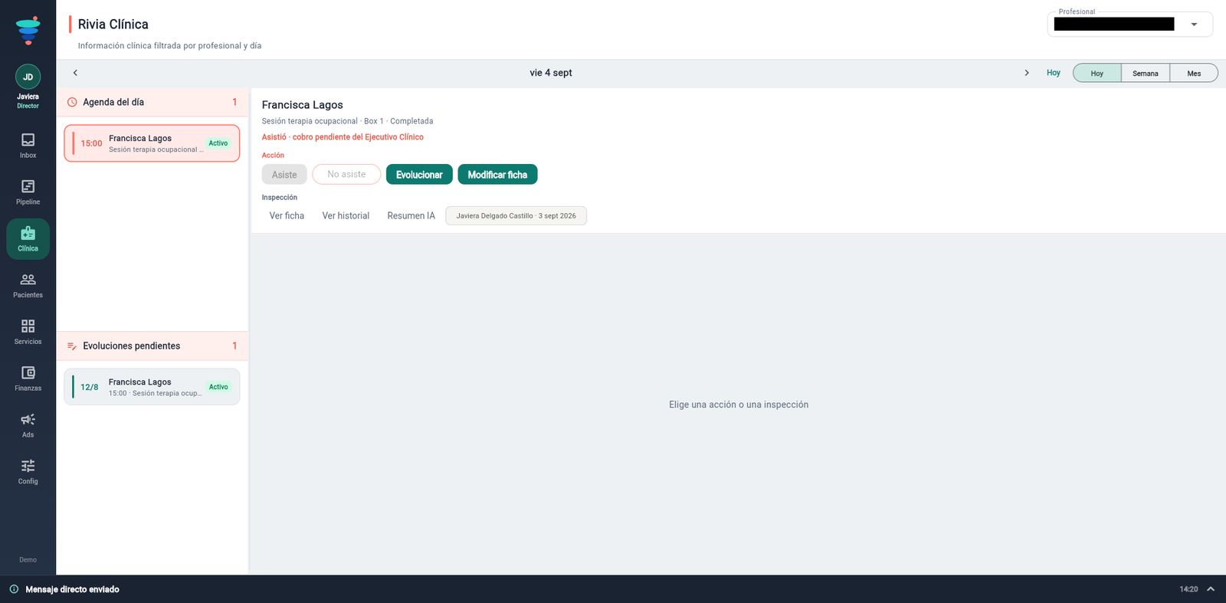Click the cobro pendiente del Ejecutivo Clínico notice
Viewport: 1226px width, 603px height.
[x=358, y=137]
